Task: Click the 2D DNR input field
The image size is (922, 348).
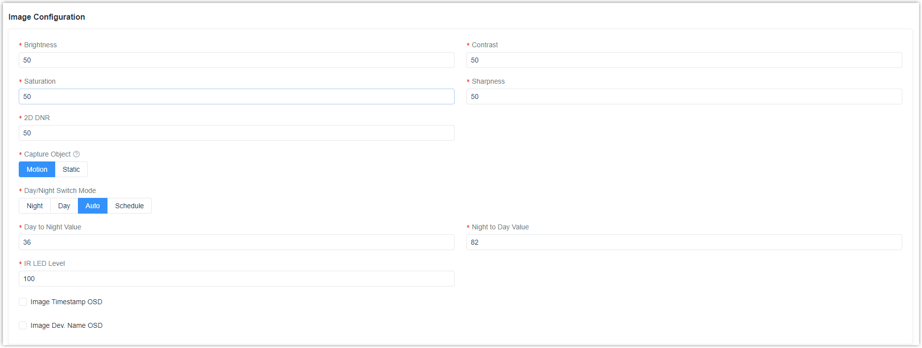Action: (237, 133)
